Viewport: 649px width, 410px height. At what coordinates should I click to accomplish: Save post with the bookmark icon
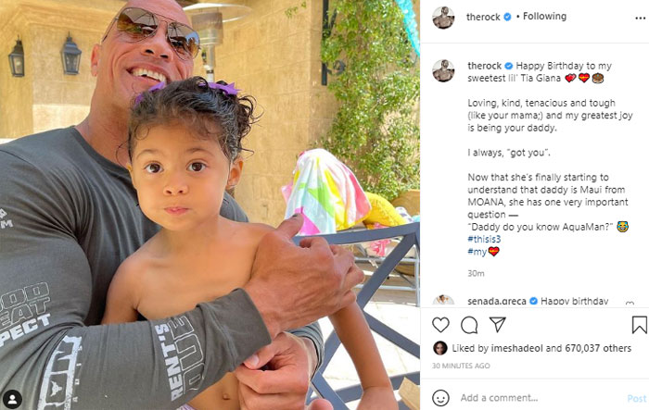[639, 325]
